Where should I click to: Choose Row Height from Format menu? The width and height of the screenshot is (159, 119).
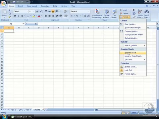[133, 24]
